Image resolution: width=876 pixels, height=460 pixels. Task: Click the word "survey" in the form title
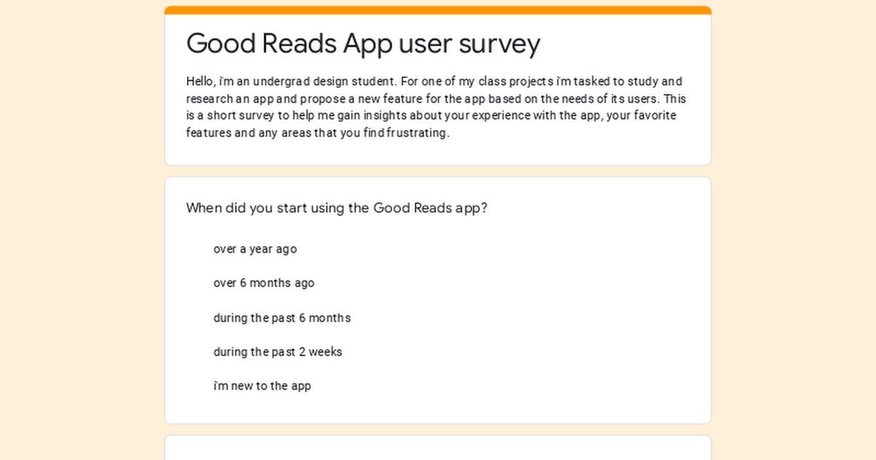coord(499,45)
